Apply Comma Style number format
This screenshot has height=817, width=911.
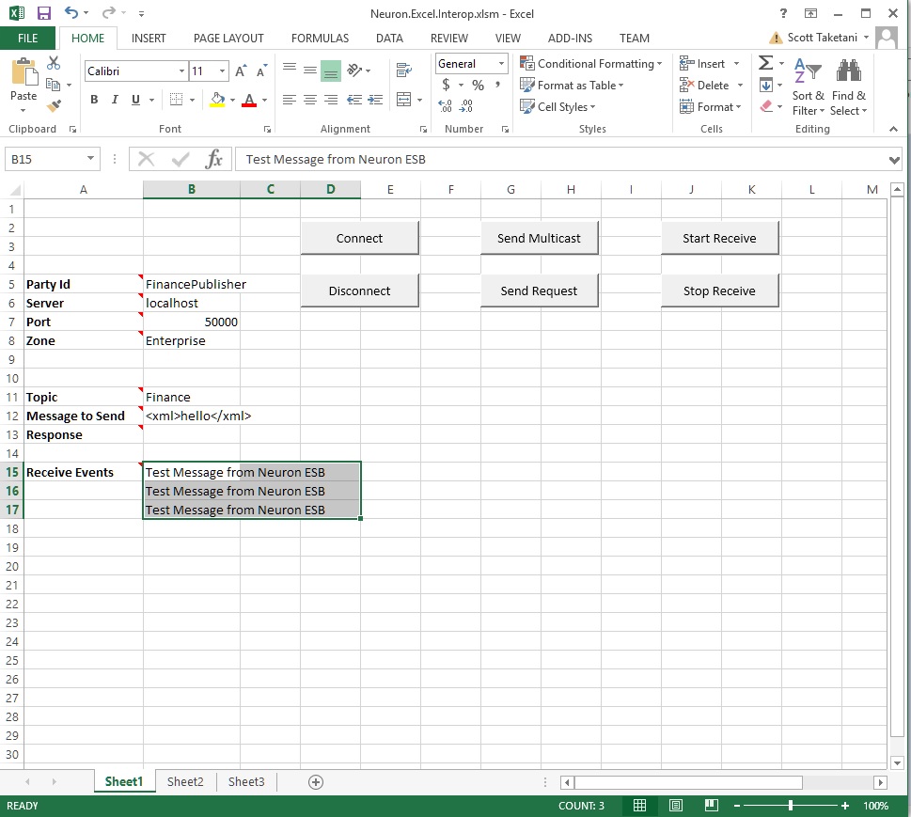pyautogui.click(x=498, y=86)
